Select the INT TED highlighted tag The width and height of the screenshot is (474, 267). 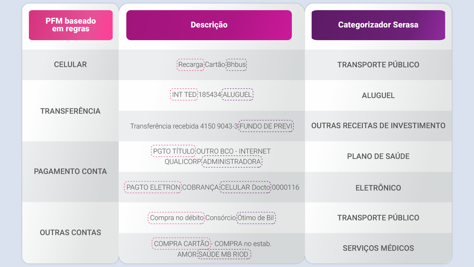pos(184,95)
